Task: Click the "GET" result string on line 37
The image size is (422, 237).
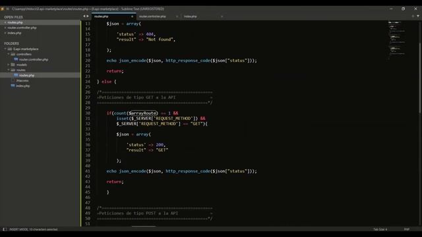Action: tap(162, 150)
